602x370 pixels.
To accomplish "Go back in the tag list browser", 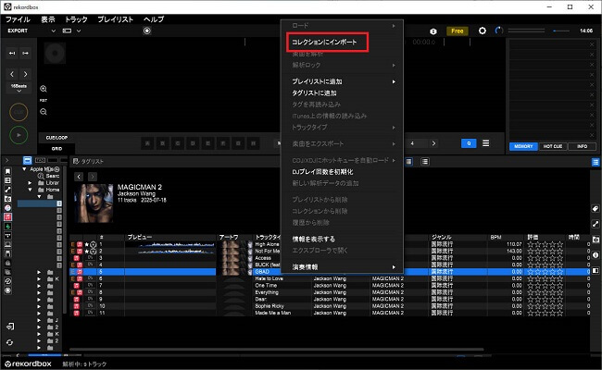I will point(79,177).
